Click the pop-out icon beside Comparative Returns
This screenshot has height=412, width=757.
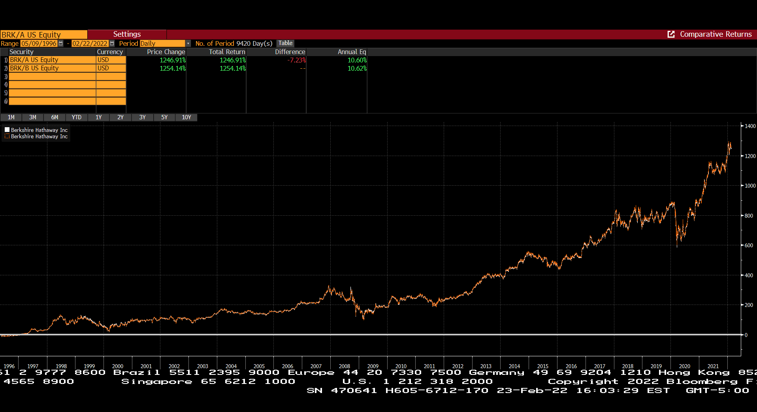(x=670, y=34)
